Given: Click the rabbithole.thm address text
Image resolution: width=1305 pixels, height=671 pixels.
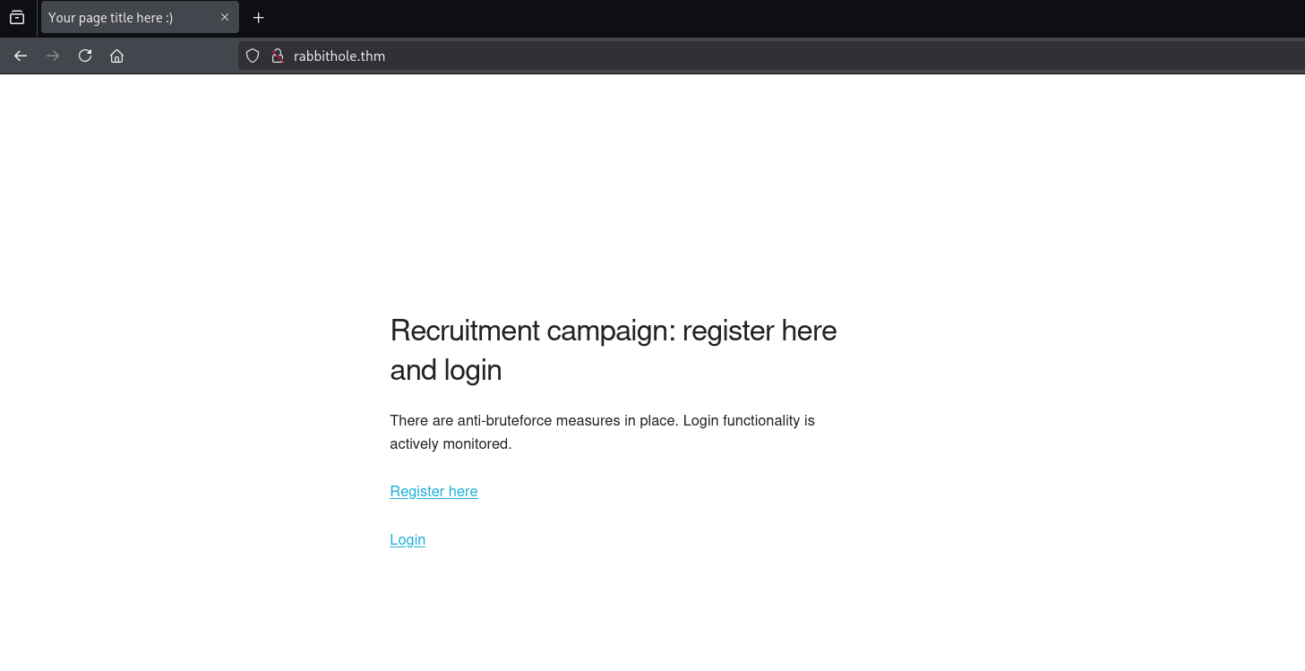Looking at the screenshot, I should click(x=339, y=56).
